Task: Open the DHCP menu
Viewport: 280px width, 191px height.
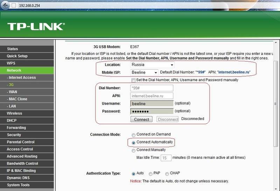Action: (27, 120)
